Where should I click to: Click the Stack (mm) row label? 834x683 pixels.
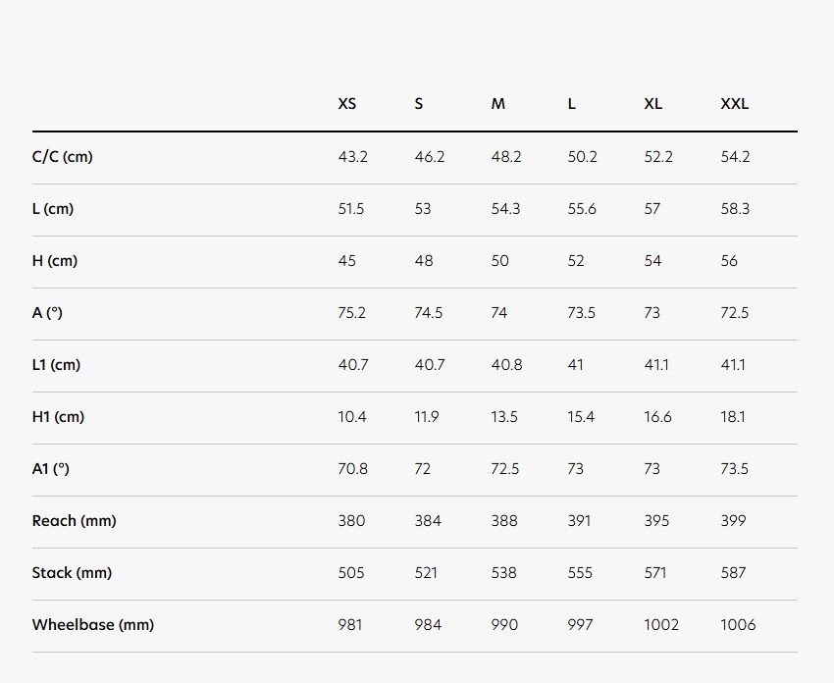tap(72, 573)
